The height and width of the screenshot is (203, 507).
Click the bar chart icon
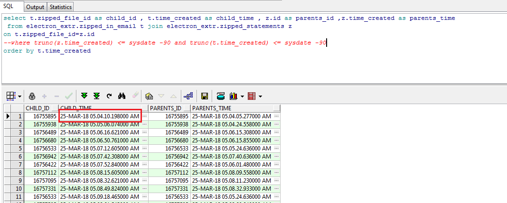tap(233, 96)
